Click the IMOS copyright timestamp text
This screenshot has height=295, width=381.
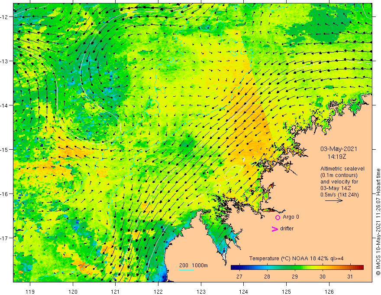378,222
